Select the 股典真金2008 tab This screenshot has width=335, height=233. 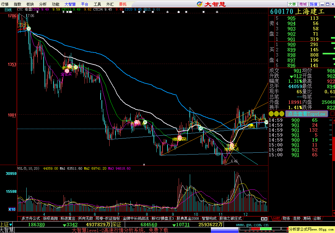(x=188, y=218)
